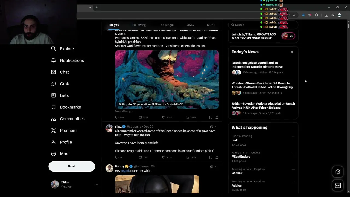Open the Isak trending topic
The image size is (350, 197).
coord(235,140)
